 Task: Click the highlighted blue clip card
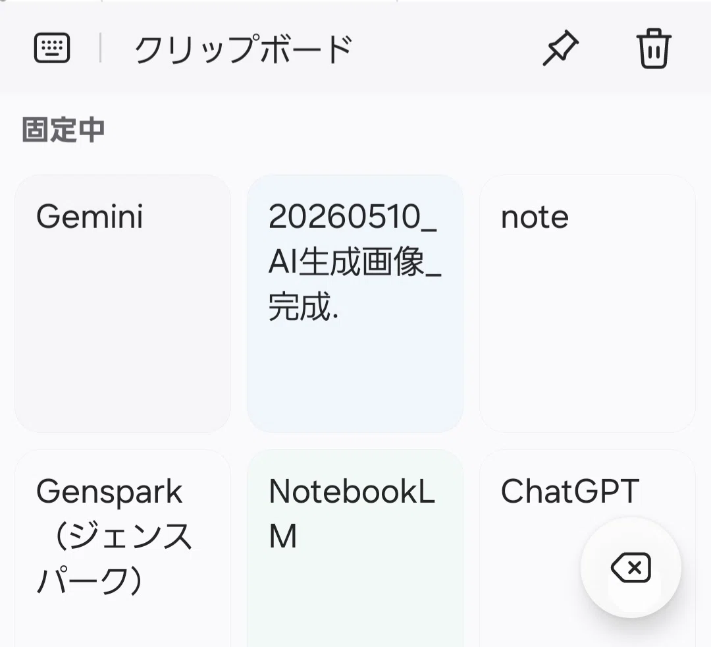point(355,304)
